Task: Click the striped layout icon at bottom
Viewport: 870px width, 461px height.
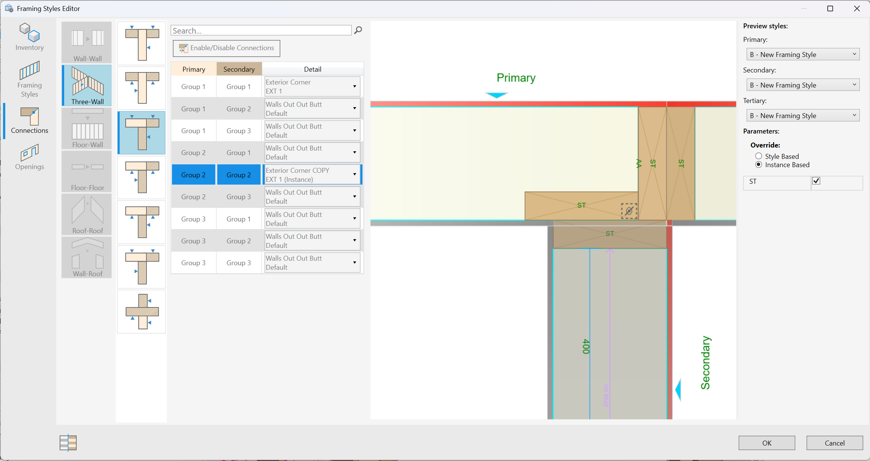Action: (x=68, y=443)
